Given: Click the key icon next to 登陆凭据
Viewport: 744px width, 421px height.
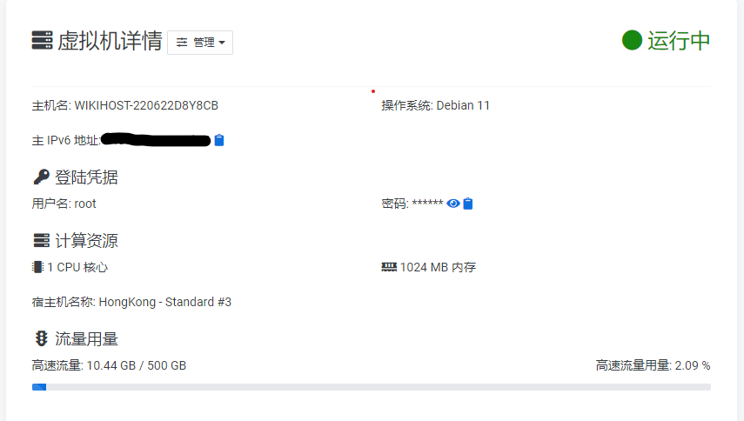Looking at the screenshot, I should (41, 177).
